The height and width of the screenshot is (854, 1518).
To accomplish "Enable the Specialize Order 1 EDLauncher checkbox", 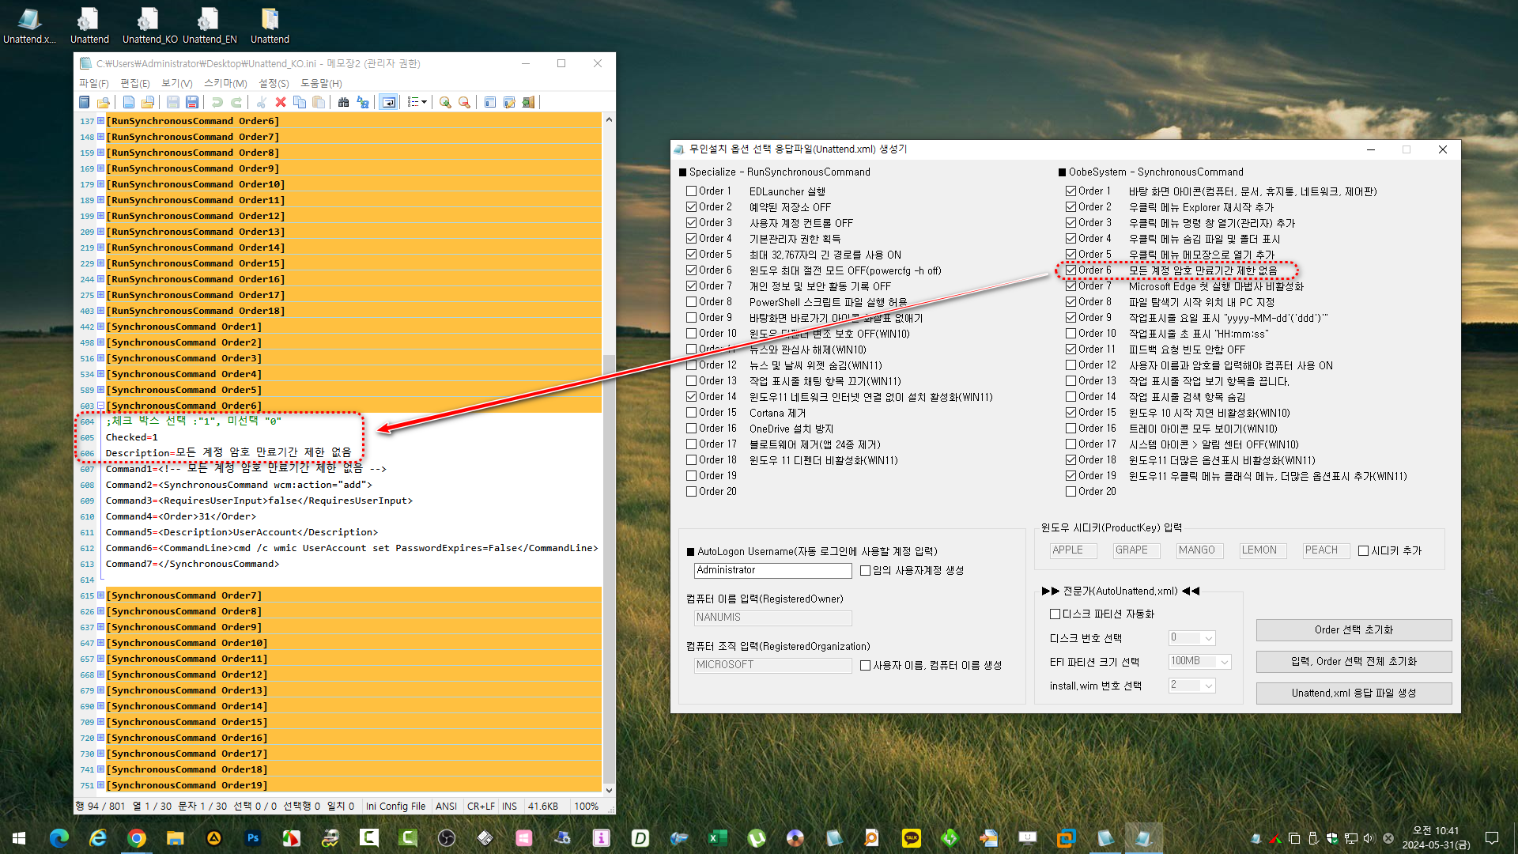I will pyautogui.click(x=692, y=191).
